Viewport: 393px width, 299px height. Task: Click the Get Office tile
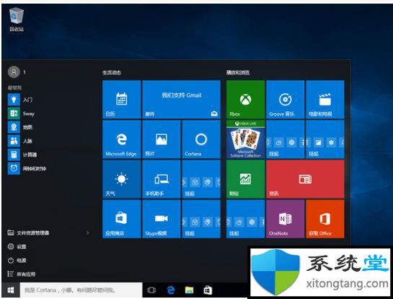[325, 219]
